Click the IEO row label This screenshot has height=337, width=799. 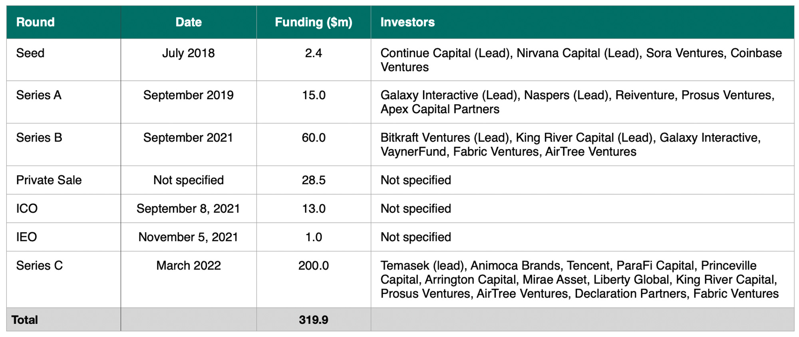tap(26, 237)
